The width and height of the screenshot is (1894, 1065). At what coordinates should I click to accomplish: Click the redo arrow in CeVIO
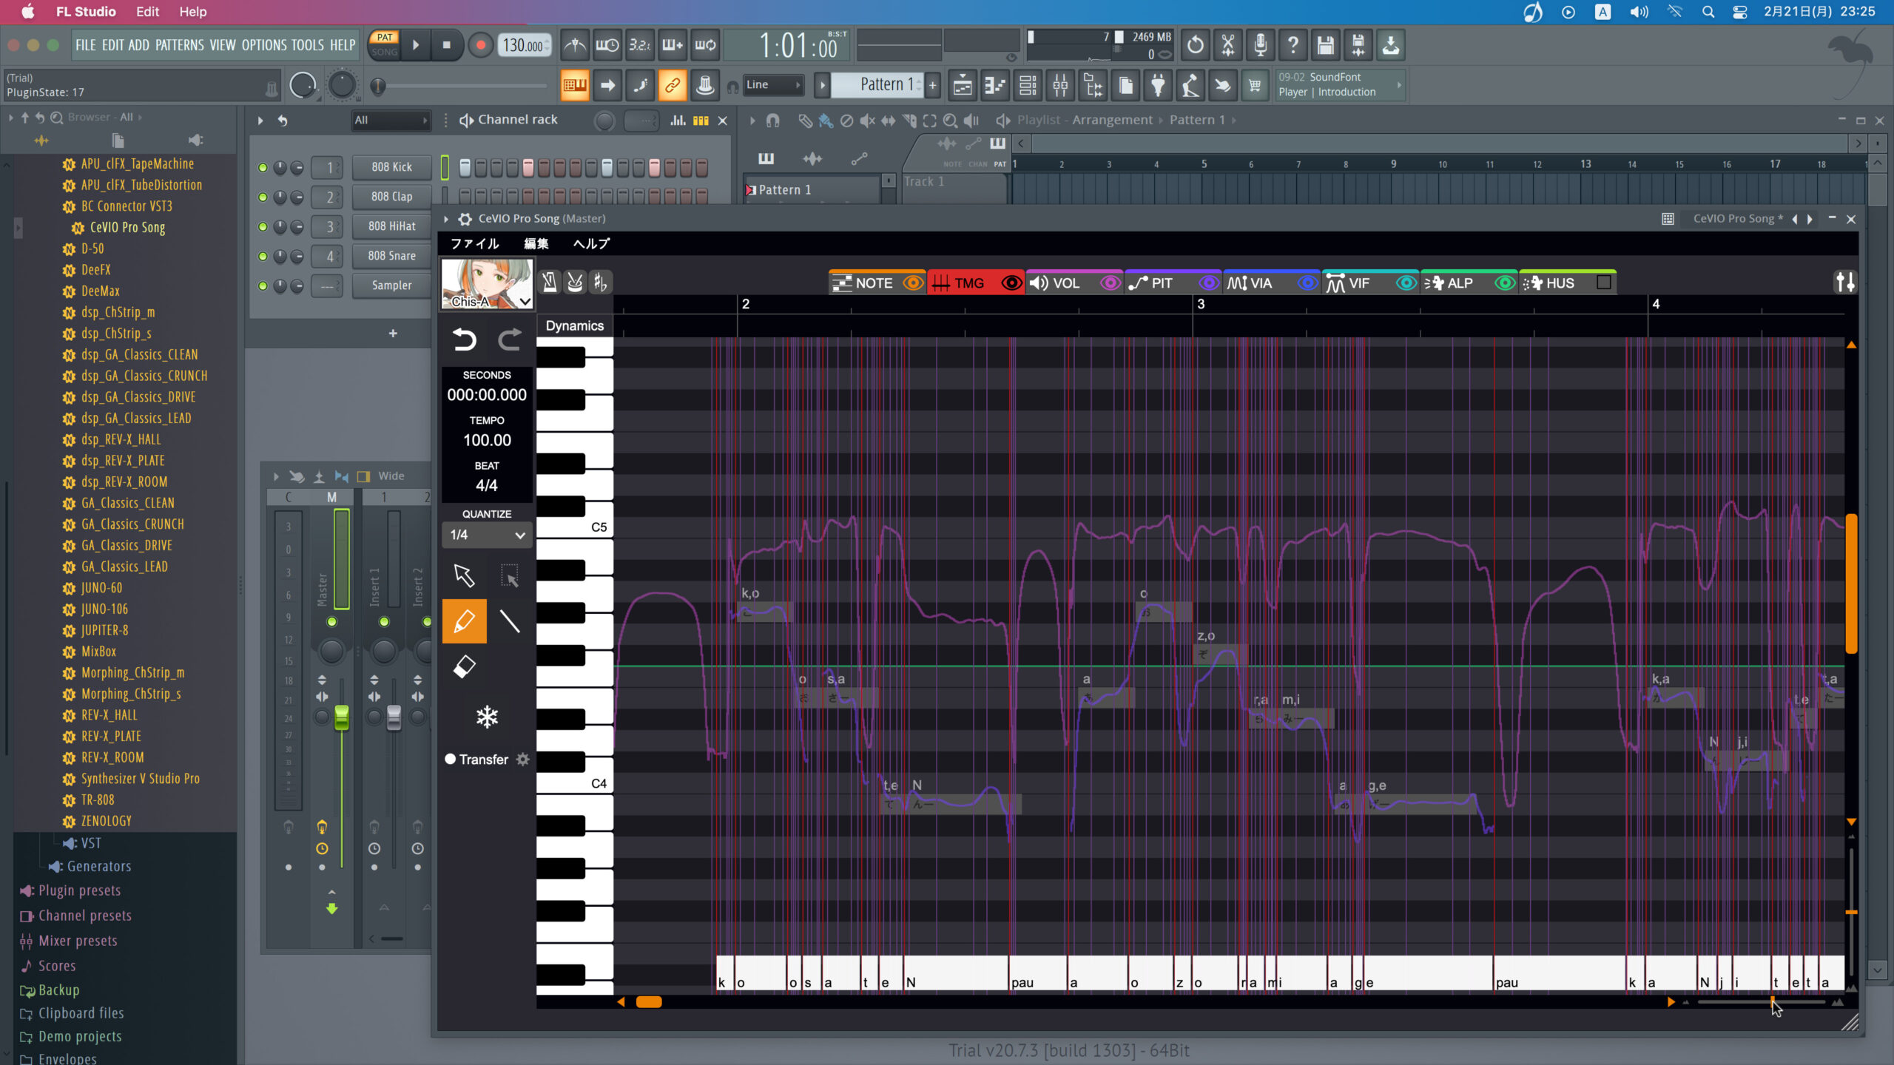coord(509,339)
